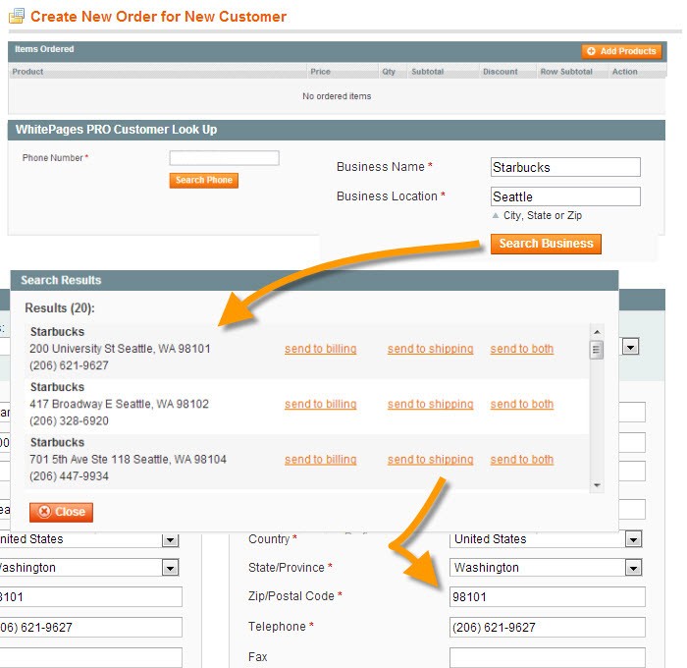Image resolution: width=687 pixels, height=668 pixels.
Task: Click the Price column header
Action: [x=320, y=72]
